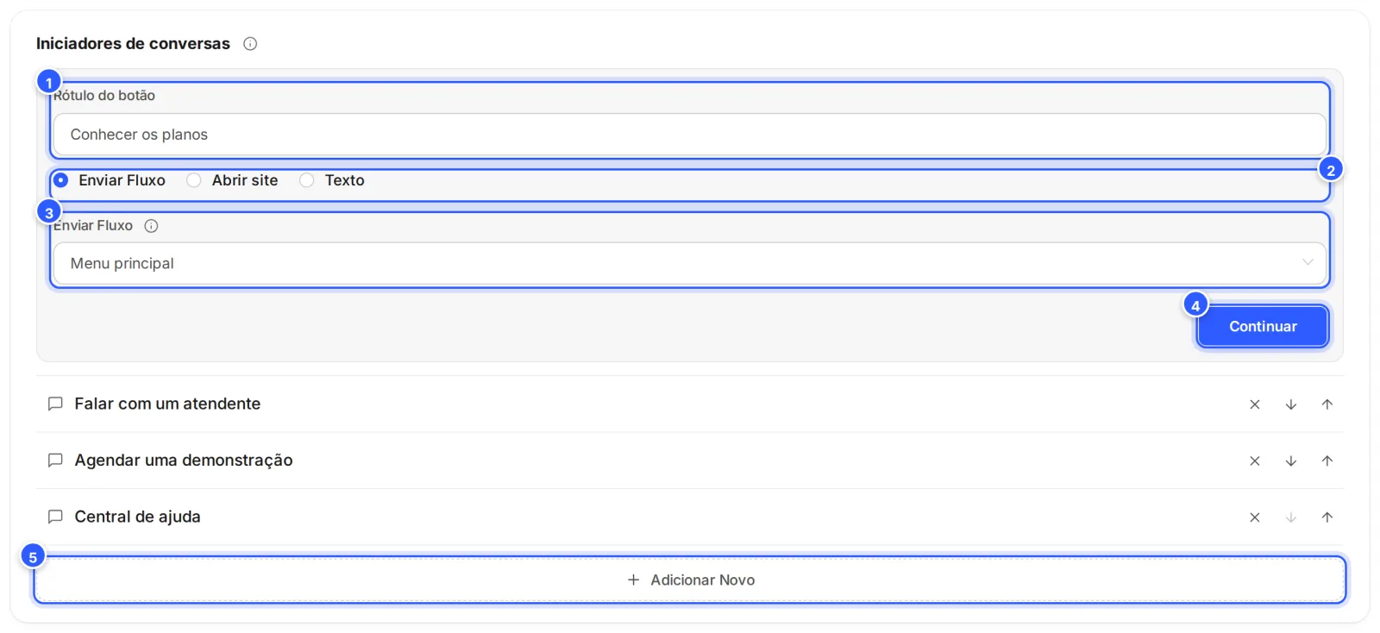Click info icon beside Iniciadores de conversas

click(x=250, y=44)
